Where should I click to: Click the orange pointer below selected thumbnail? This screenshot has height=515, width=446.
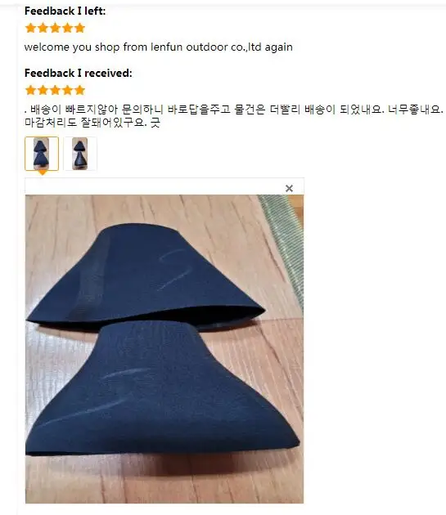[42, 172]
